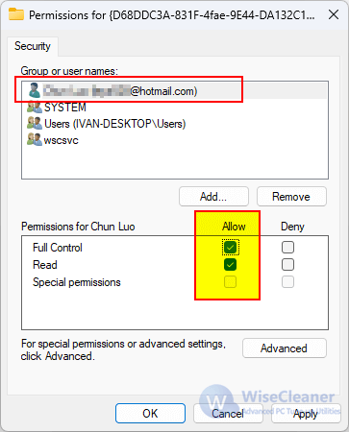Screen dimensions: 349x432
Task: Click the Cancel button
Action: click(228, 414)
